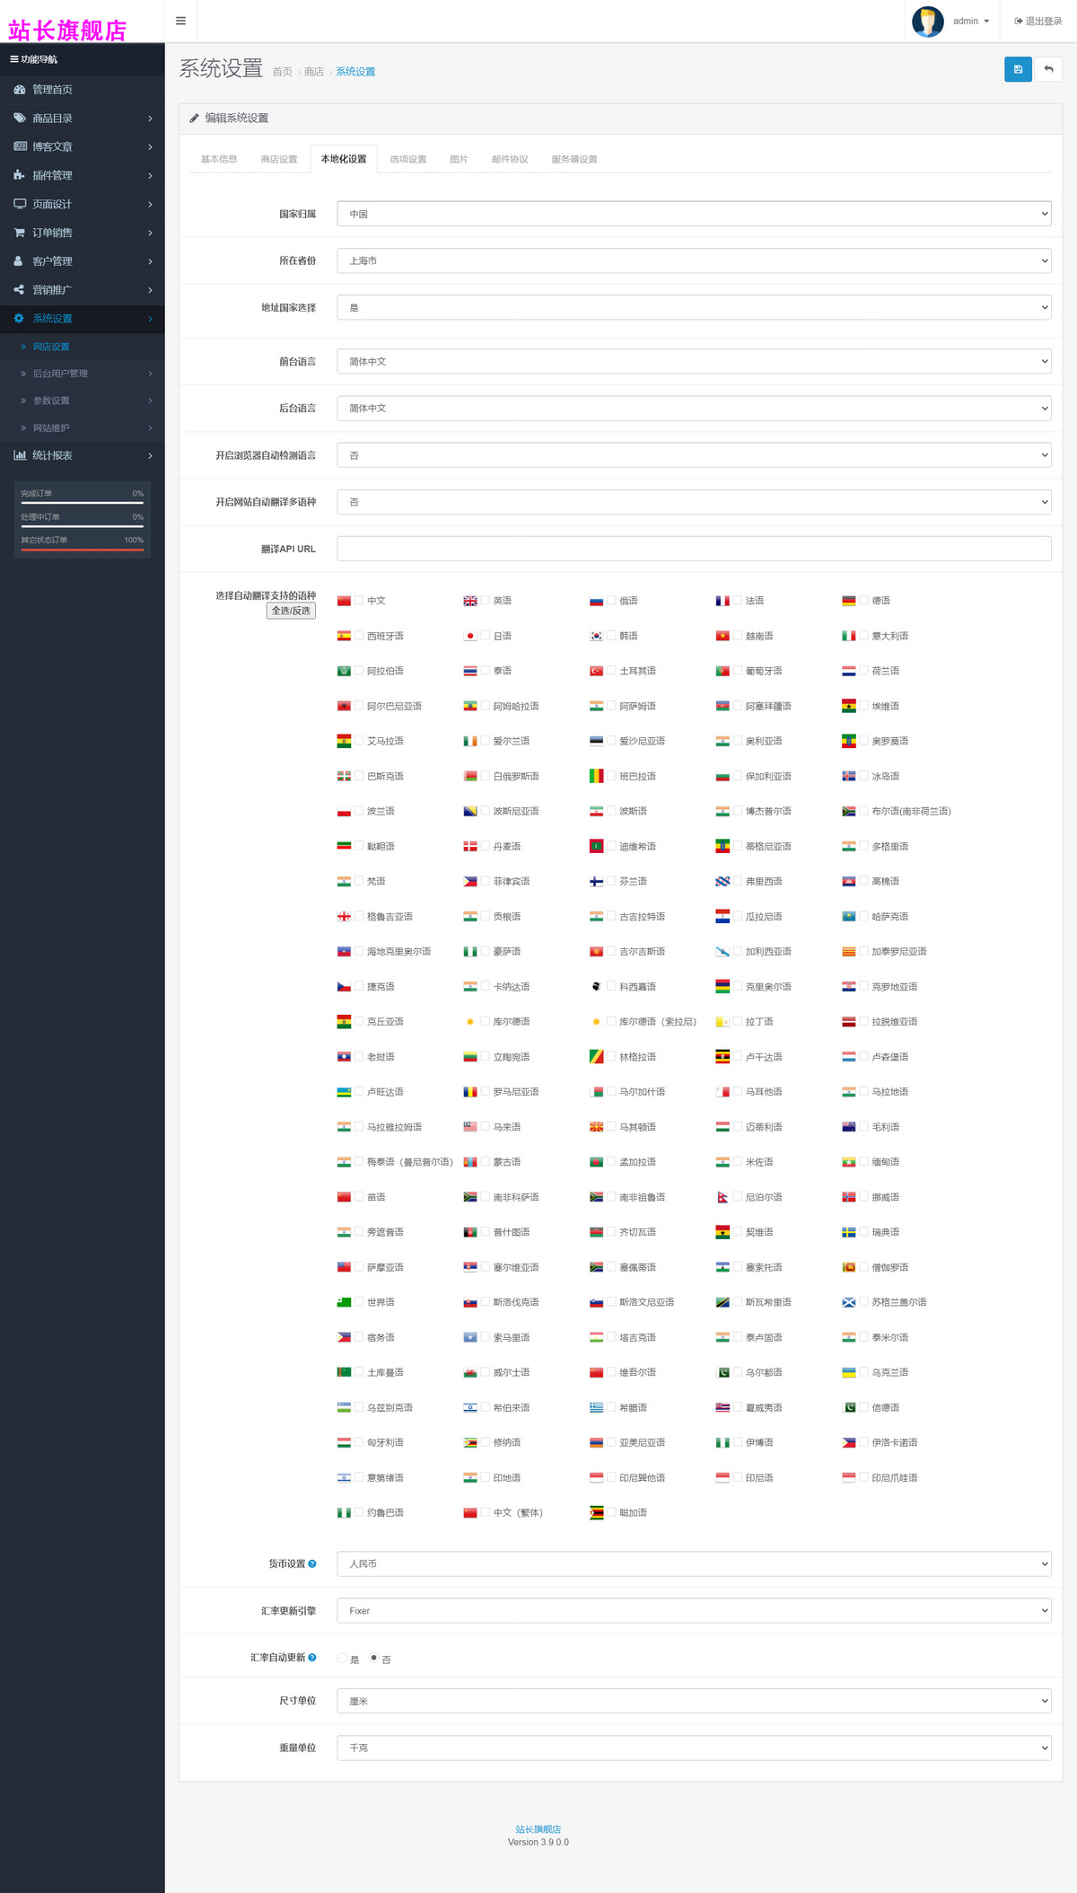The image size is (1077, 1893).
Task: Switch to the 商店设置 tab
Action: (x=279, y=159)
